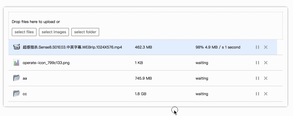Select the aa folder row name
This screenshot has height=116, width=293.
tap(25, 78)
